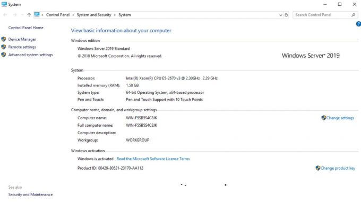Go up one level with Up arrow
The width and height of the screenshot is (361, 203).
29,15
